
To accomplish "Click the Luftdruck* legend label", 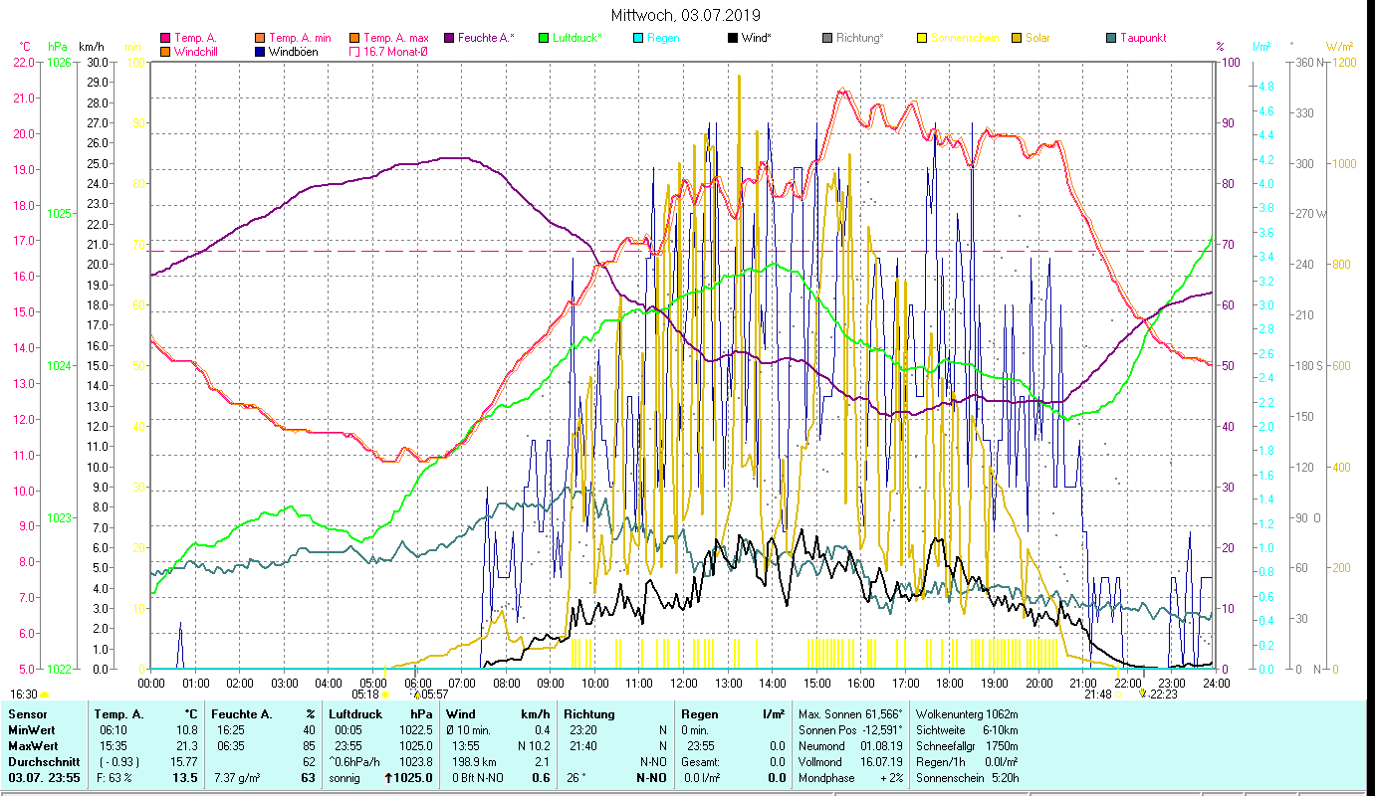I will (578, 39).
